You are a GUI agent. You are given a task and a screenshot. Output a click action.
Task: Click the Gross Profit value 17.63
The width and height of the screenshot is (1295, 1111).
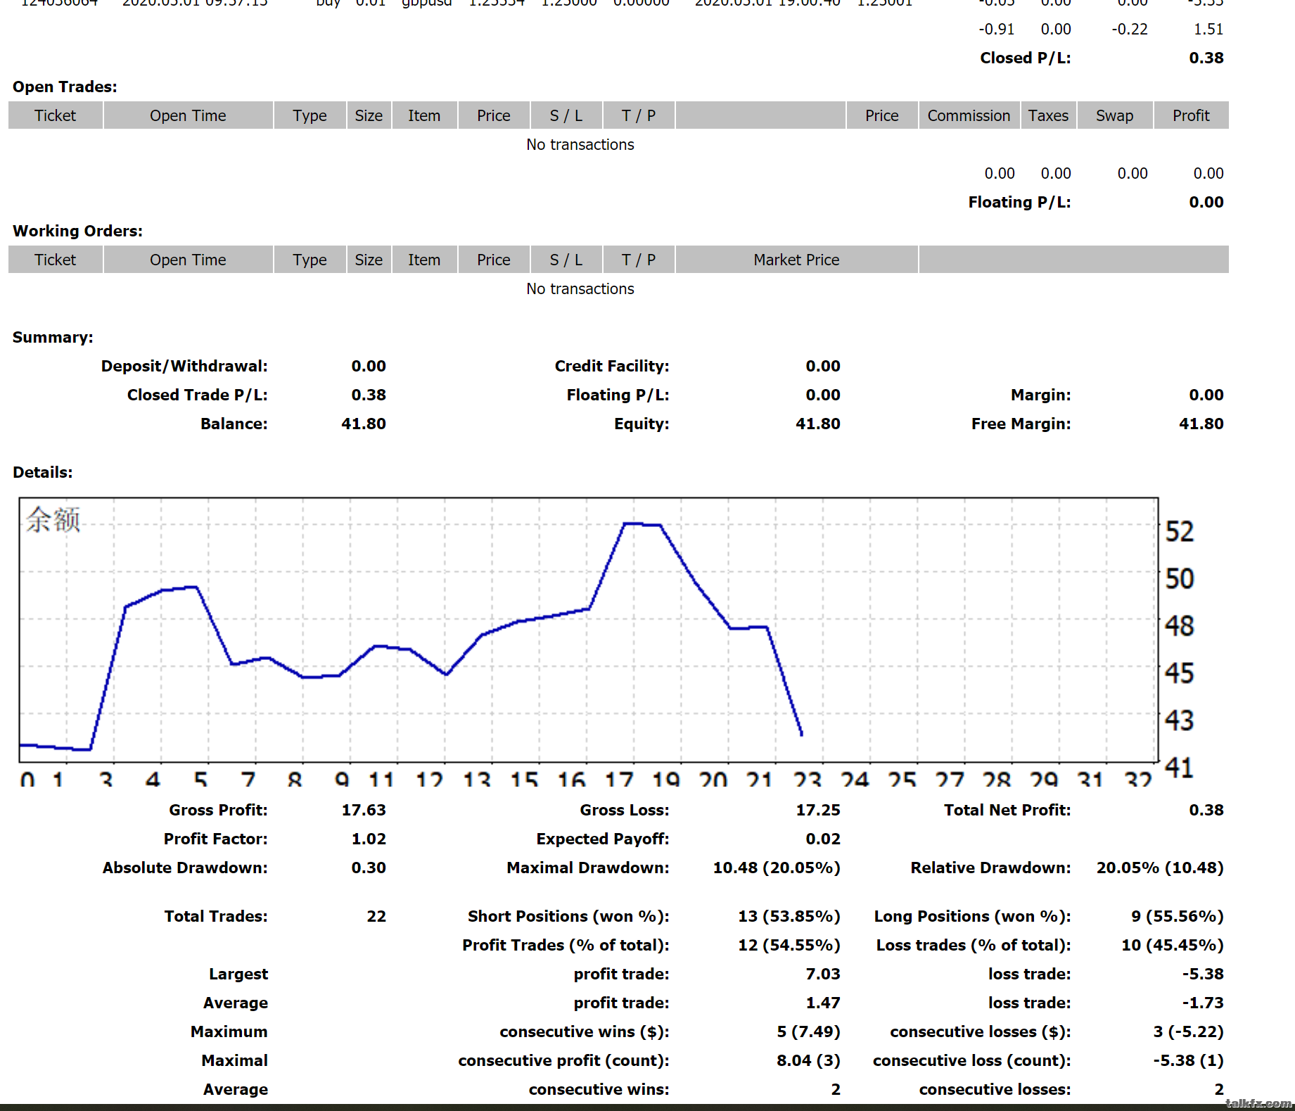363,810
